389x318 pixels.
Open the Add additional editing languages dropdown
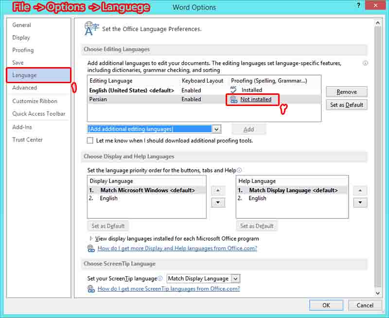[x=216, y=129]
